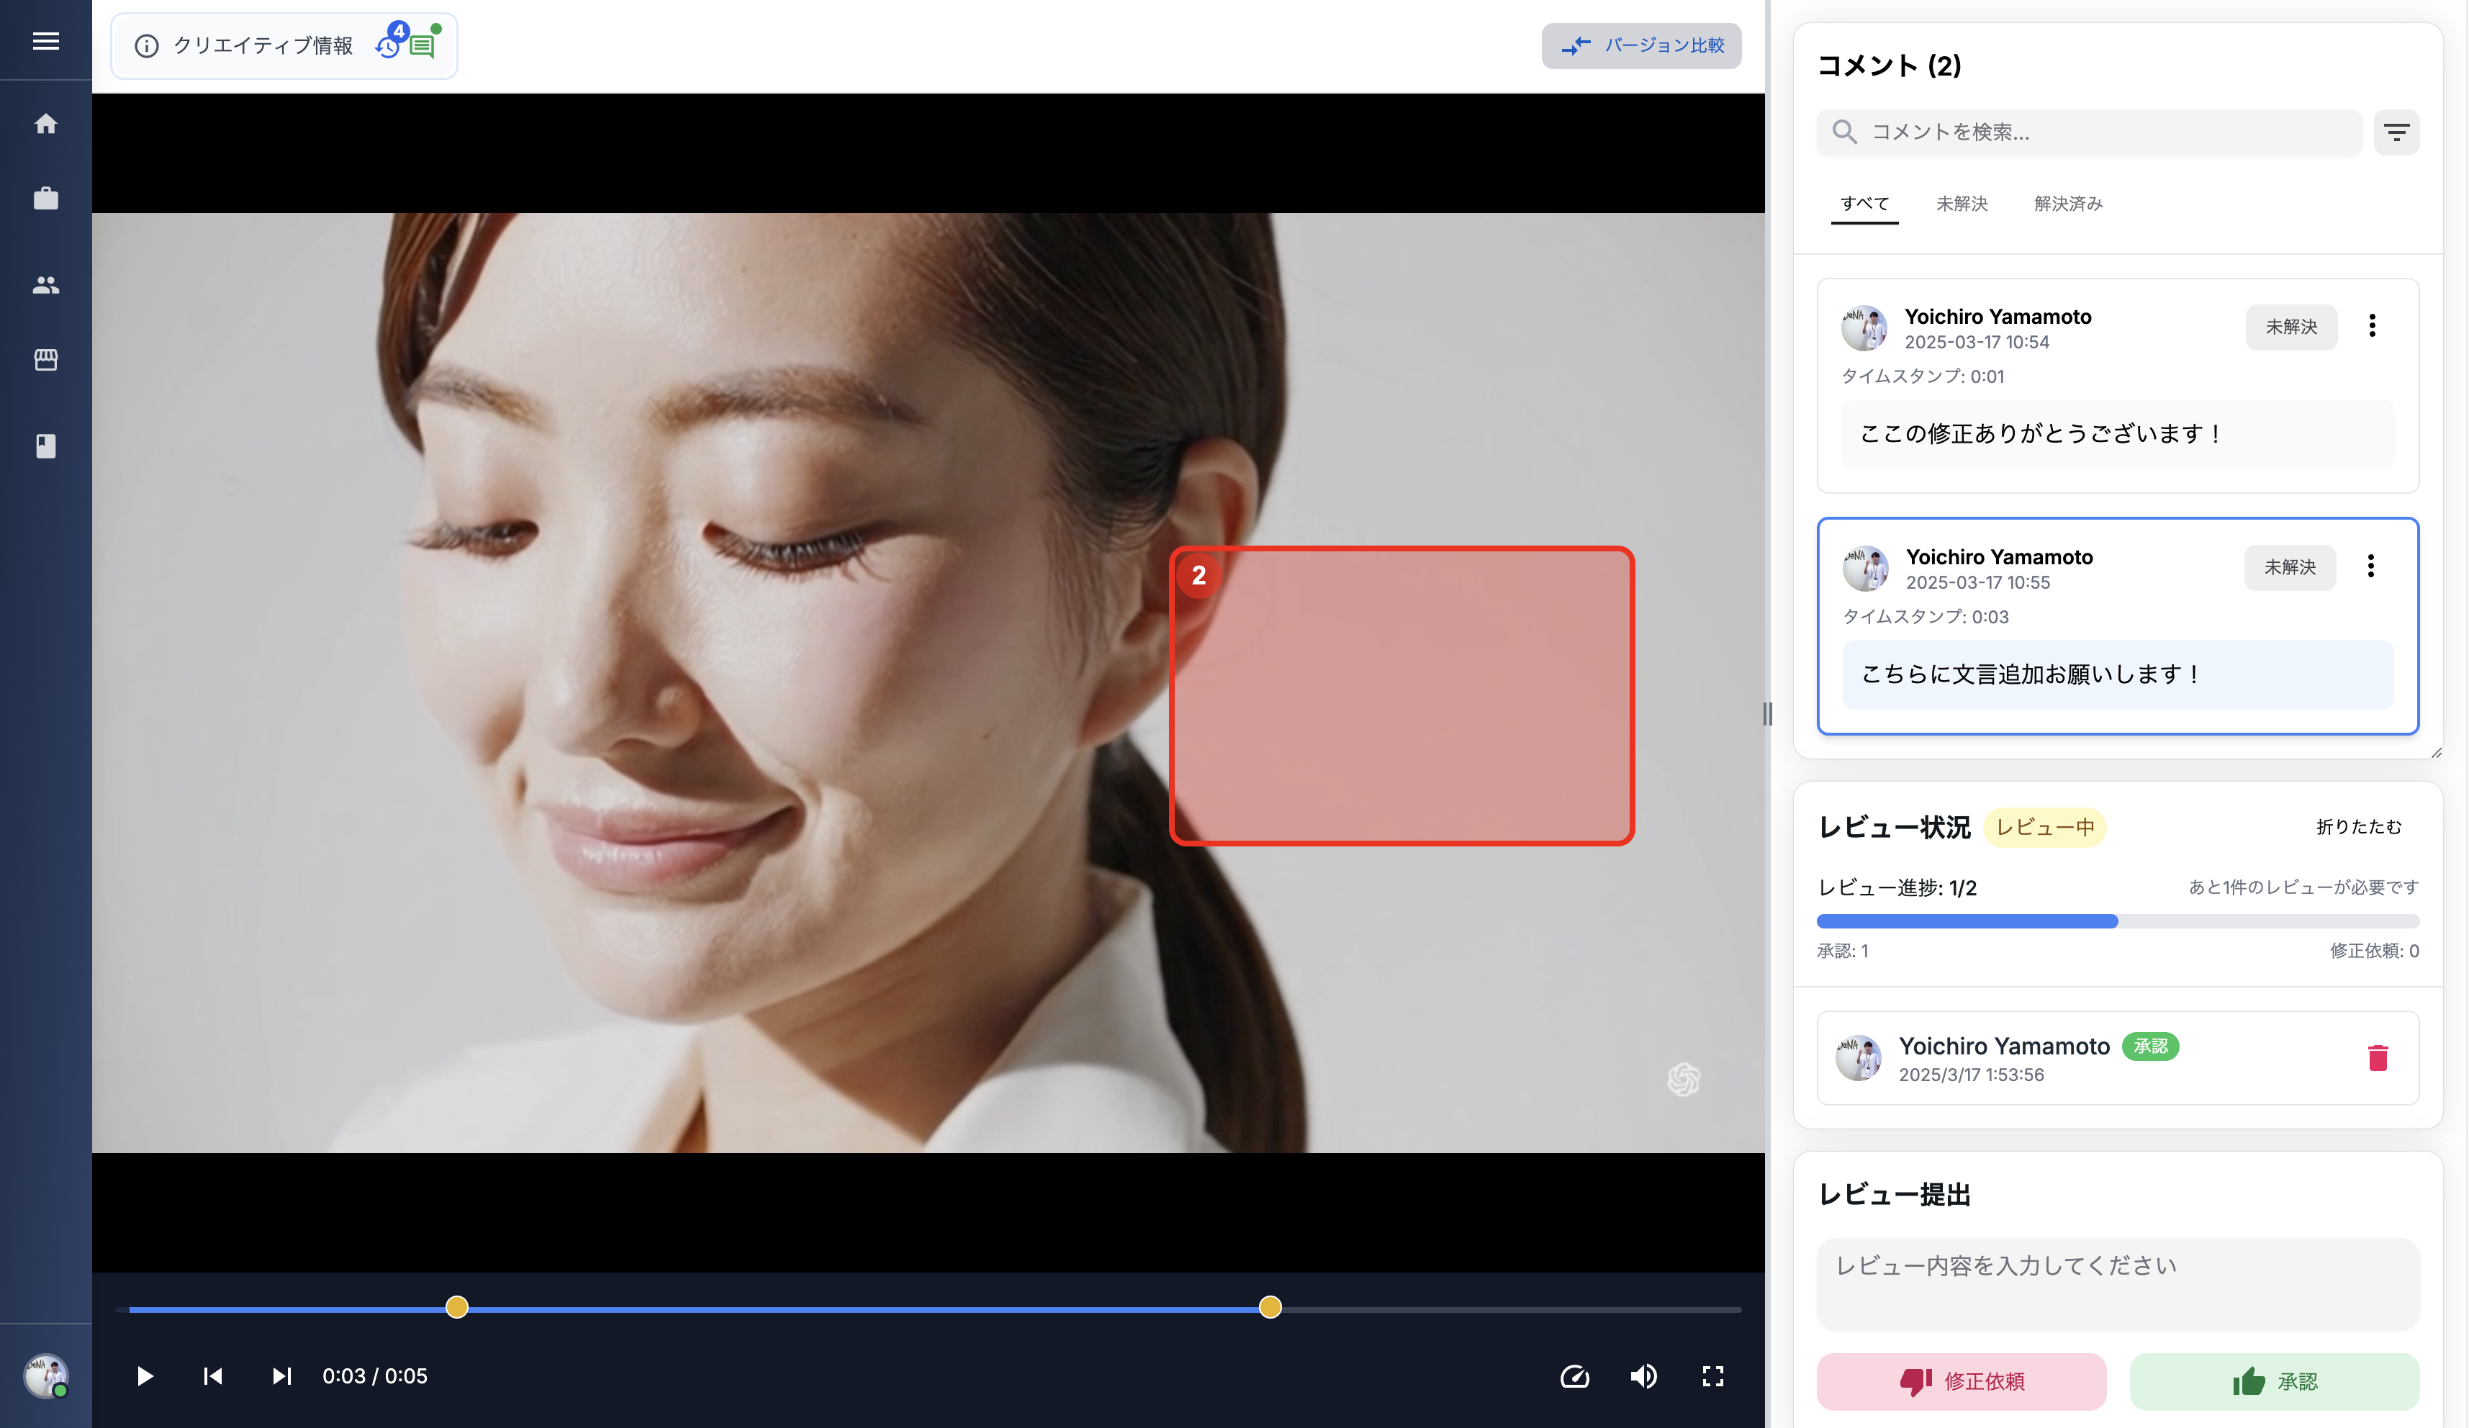
Task: Open the briefcase projects icon in sidebar
Action: (45, 199)
